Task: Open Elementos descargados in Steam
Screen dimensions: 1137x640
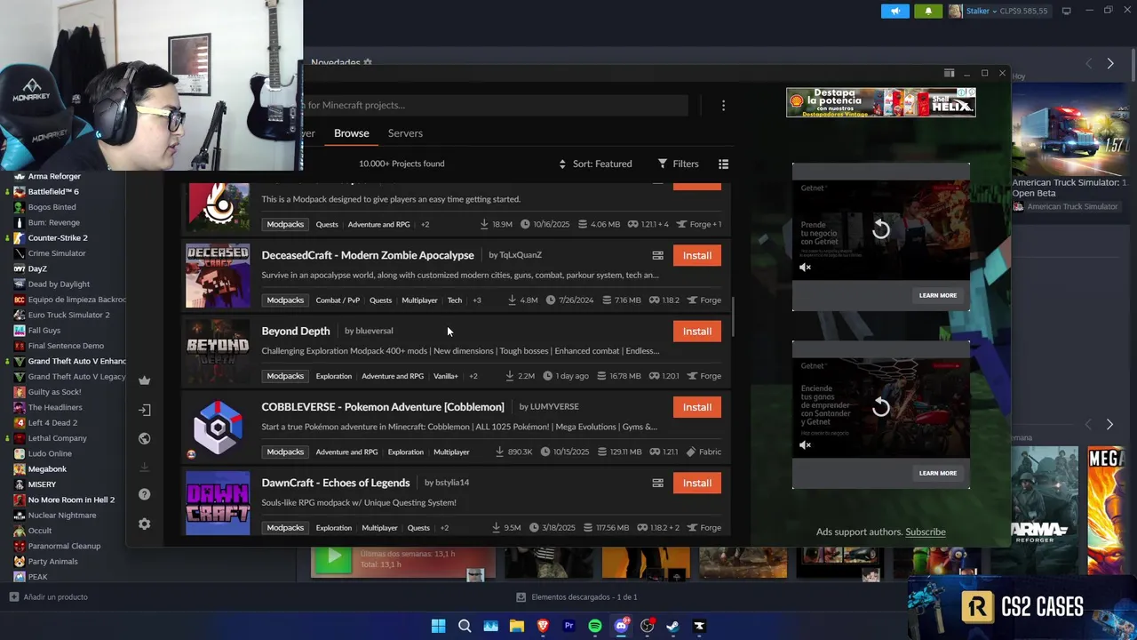Action: (577, 597)
